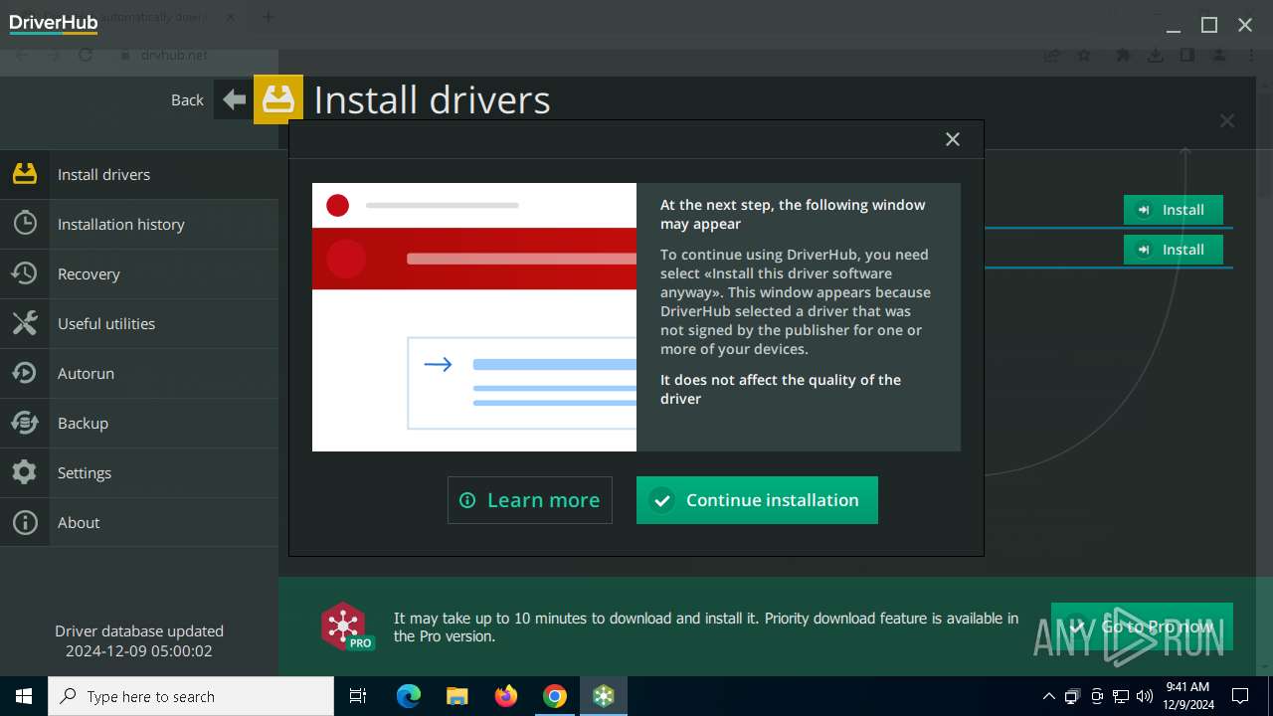Click Go to Pro now button
Viewport: 1273px width, 716px height.
(1142, 626)
